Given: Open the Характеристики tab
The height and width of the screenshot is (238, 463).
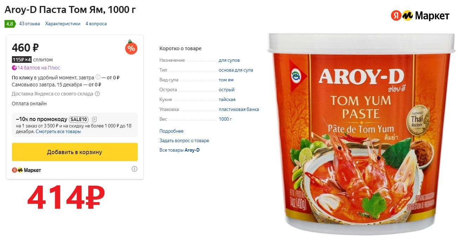Looking at the screenshot, I should coord(63,24).
